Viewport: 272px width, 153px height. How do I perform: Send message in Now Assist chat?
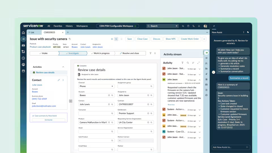pos(247,147)
